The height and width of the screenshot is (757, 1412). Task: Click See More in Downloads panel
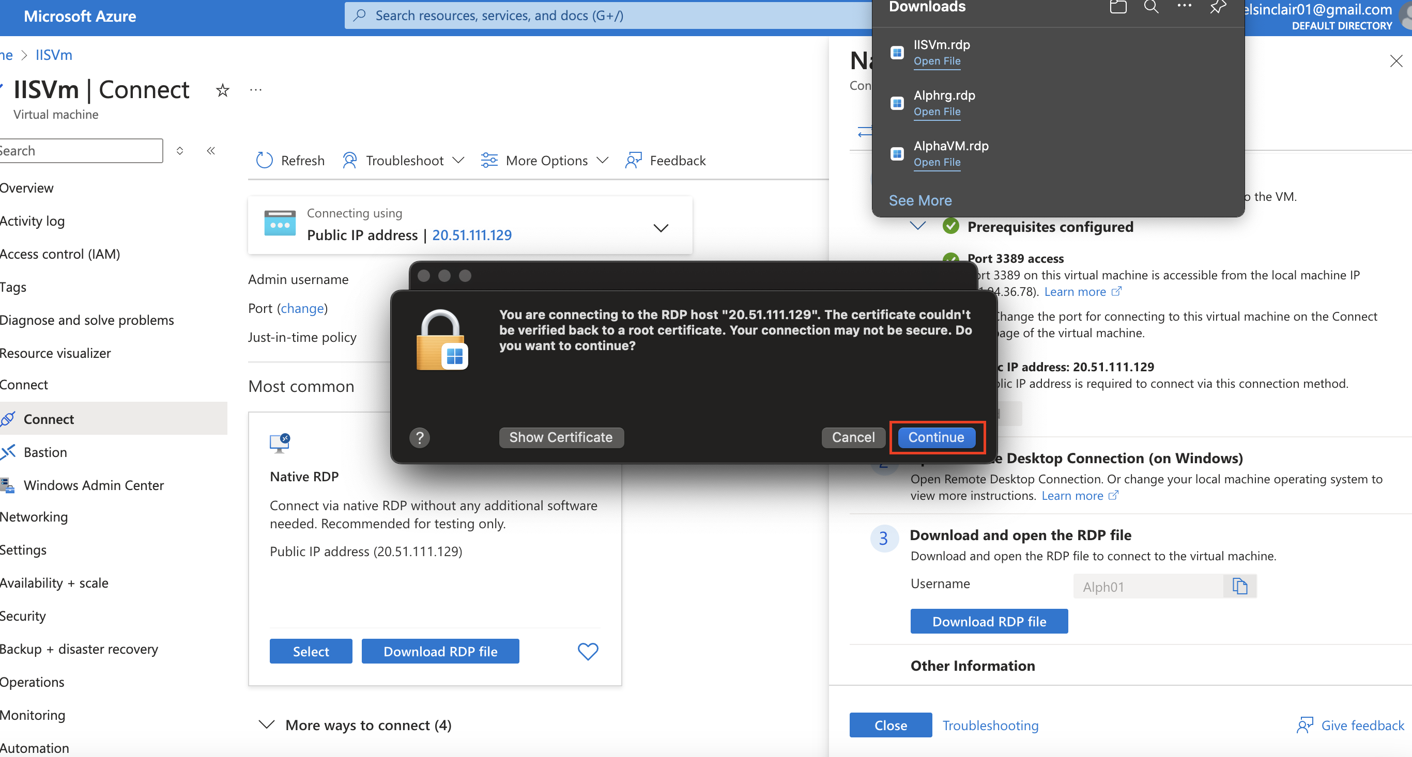coord(920,200)
